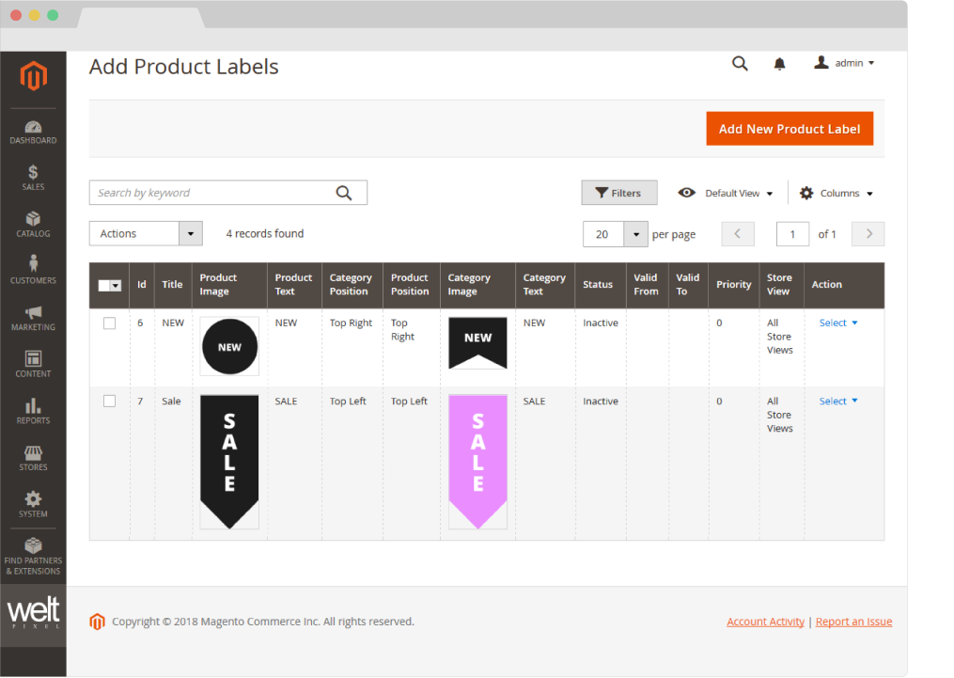Click Add New Product Label
Viewport: 954px width, 678px height.
point(790,128)
